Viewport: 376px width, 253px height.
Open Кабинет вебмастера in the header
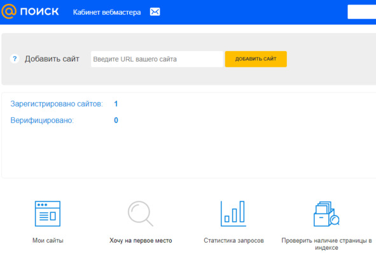(107, 12)
